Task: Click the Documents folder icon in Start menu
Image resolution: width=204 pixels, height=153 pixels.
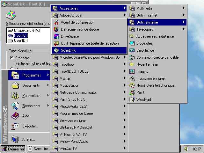Action: [x=15, y=85]
